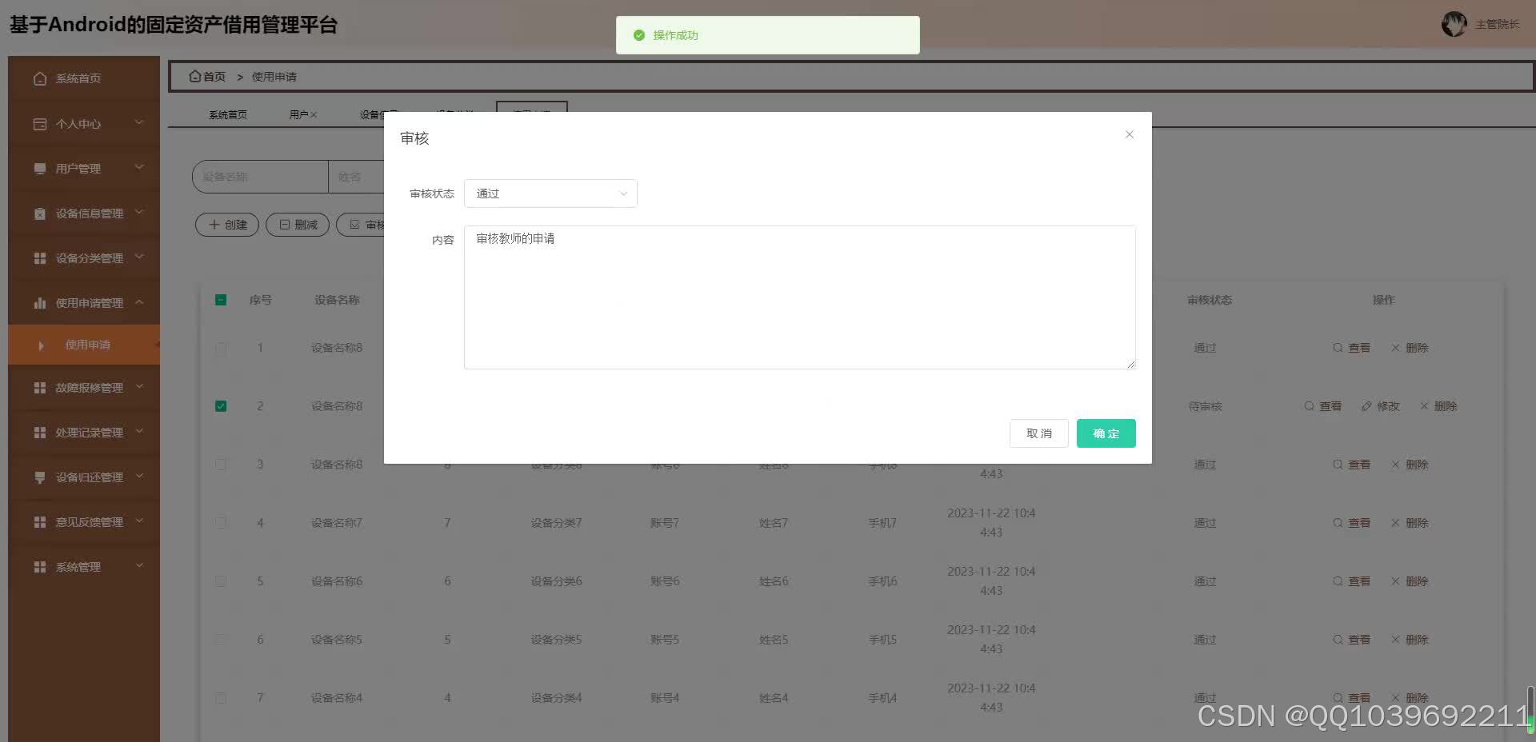
Task: View row 5 设备名称6 with 查看
Action: (1351, 581)
